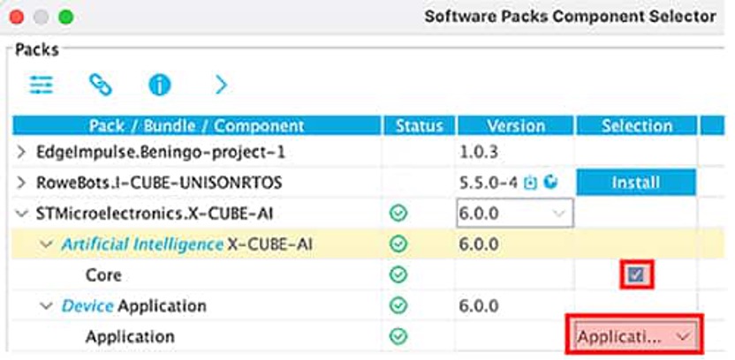The image size is (735, 360).
Task: Select the STMicroelectronics.X-CUBE-AI row text
Action: [x=155, y=214]
